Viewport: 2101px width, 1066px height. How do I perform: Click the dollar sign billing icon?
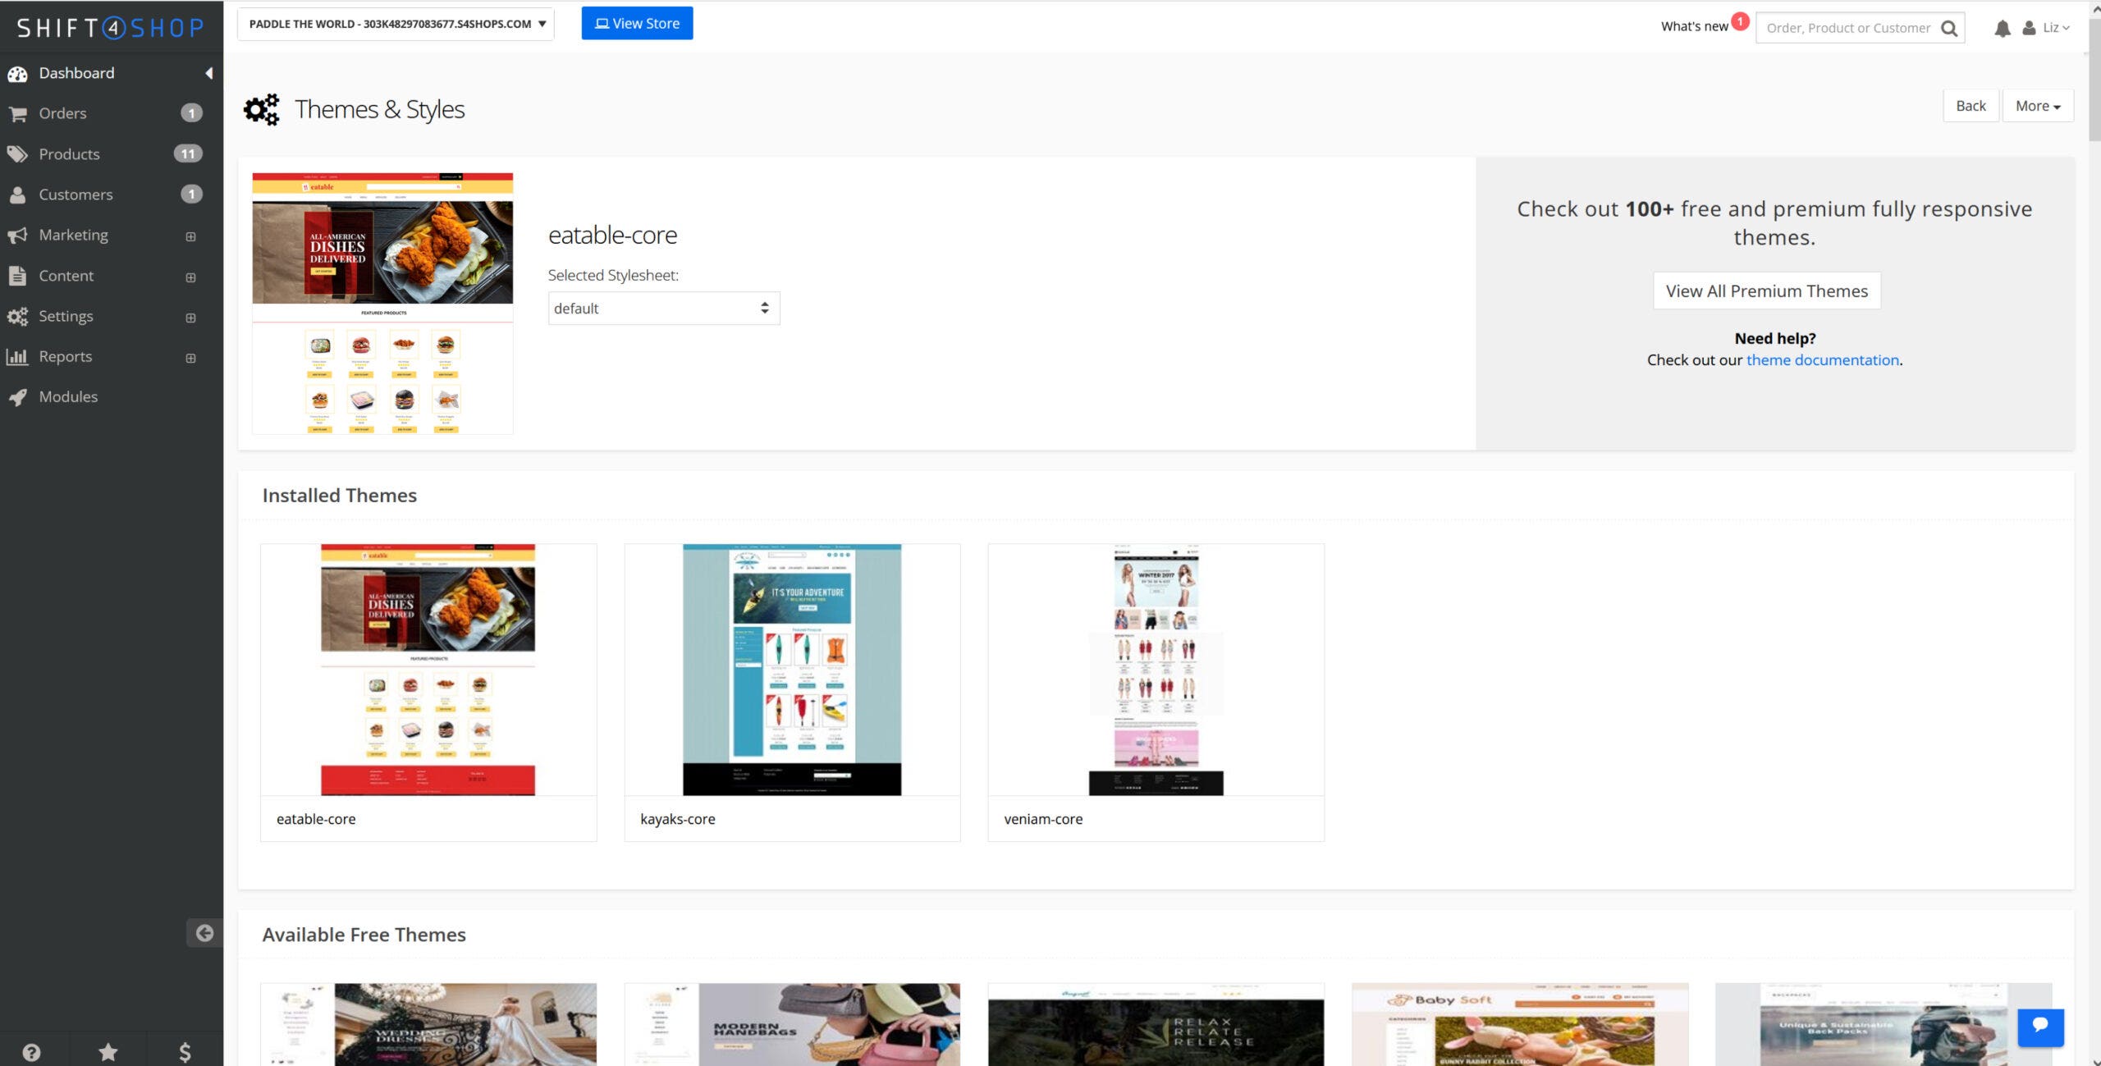pos(185,1051)
